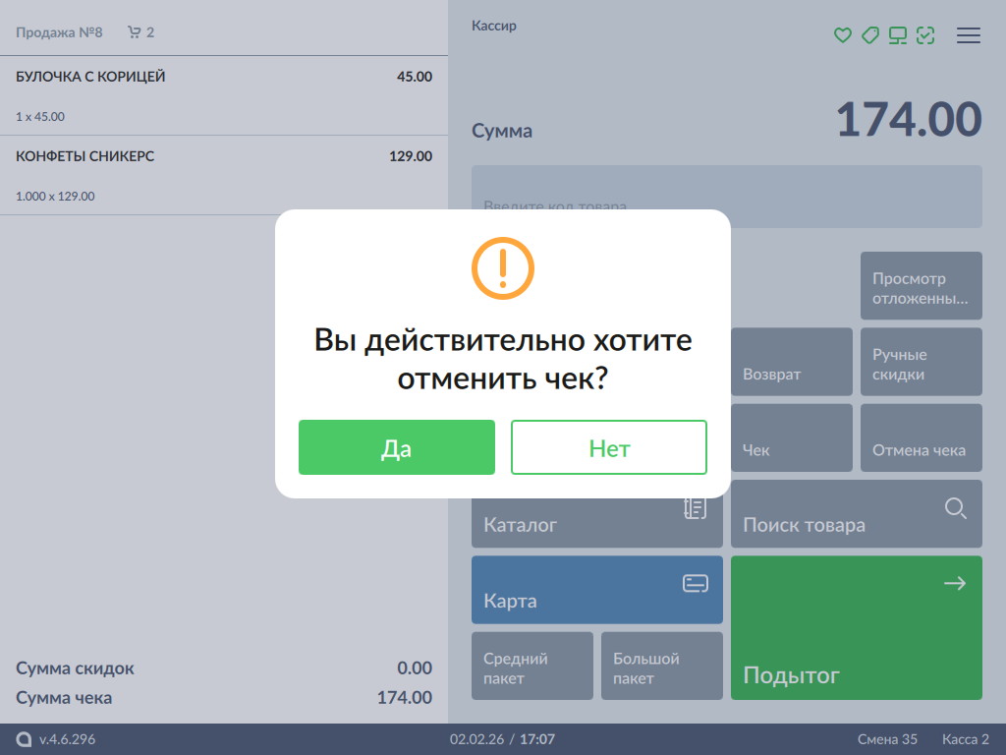Click the arrow icon on Подытог

[954, 584]
